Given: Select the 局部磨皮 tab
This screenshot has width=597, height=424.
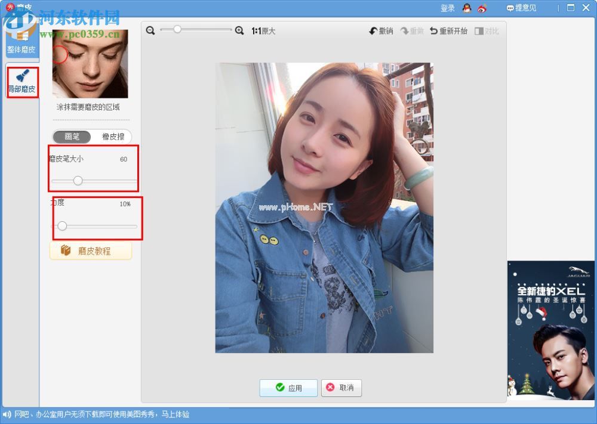Looking at the screenshot, I should pyautogui.click(x=22, y=82).
